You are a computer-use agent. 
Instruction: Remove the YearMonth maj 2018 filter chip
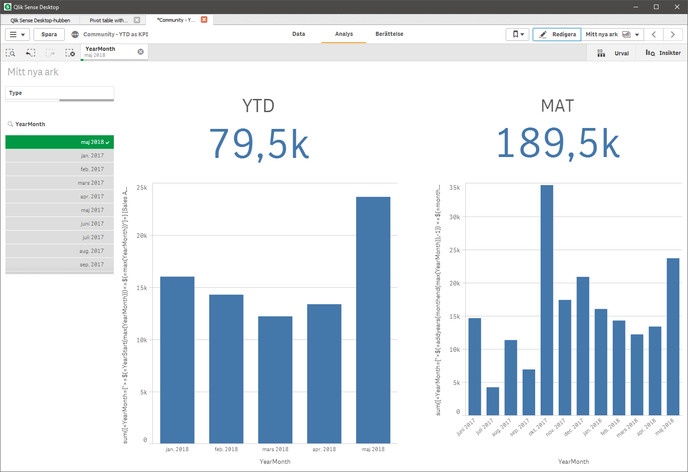pyautogui.click(x=141, y=51)
